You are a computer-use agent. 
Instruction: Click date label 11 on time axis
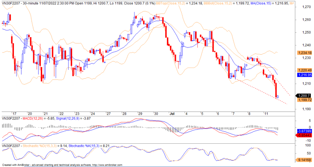pyautogui.click(x=266, y=114)
